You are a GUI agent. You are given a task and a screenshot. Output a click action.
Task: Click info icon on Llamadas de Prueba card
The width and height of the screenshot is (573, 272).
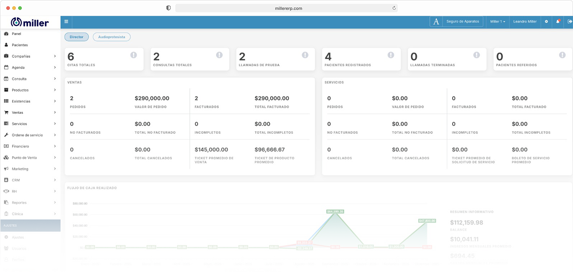(305, 55)
